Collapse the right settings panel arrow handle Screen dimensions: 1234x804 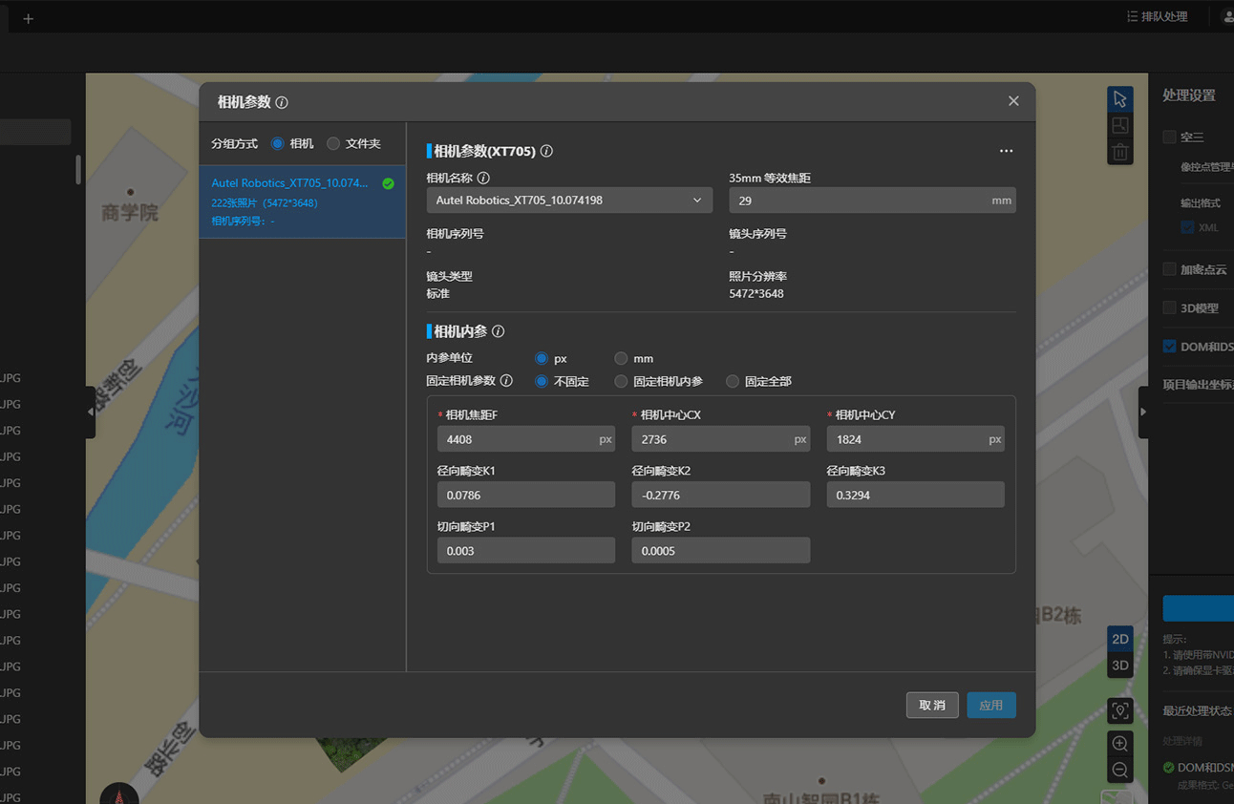coord(1143,412)
